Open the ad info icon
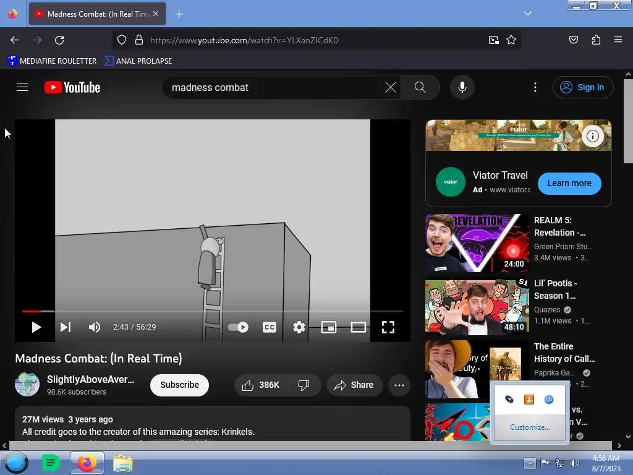 (592, 136)
